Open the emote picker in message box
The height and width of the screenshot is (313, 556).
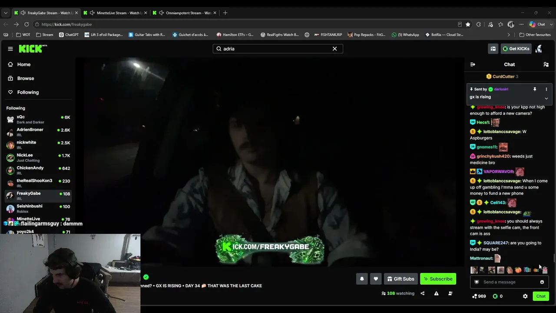point(542,282)
